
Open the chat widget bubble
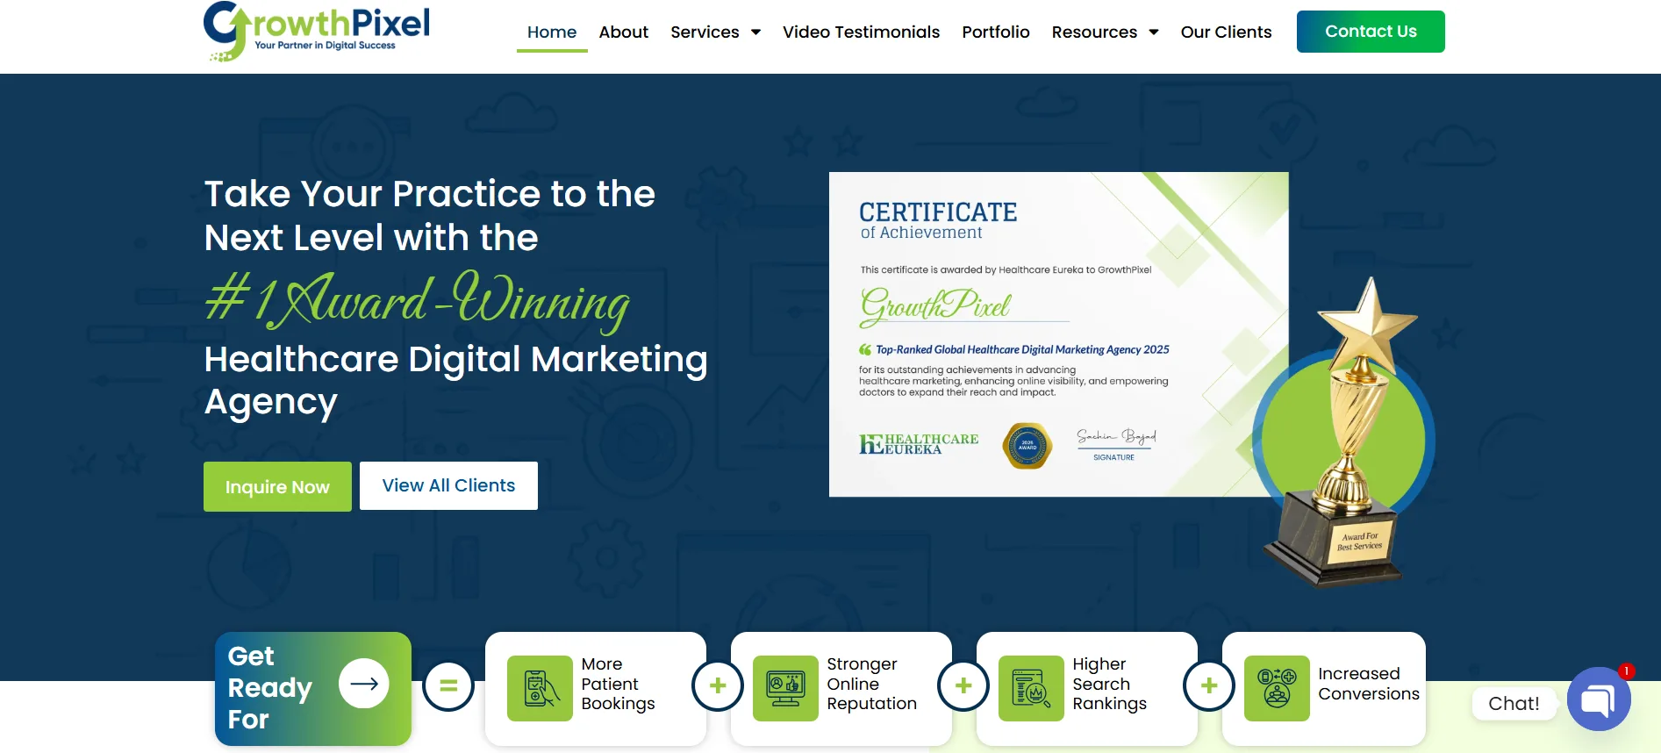(x=1599, y=699)
